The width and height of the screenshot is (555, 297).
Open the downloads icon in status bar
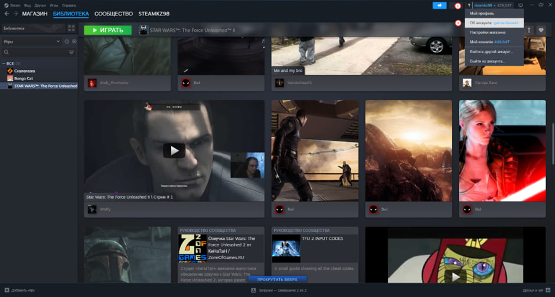pyautogui.click(x=253, y=291)
